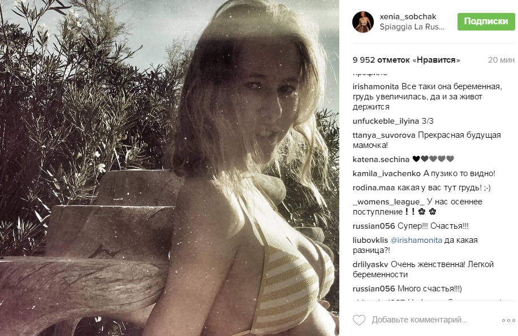Image resolution: width=518 pixels, height=336 pixels.
Task: Open commenter katena.sechina's profile
Action: [x=381, y=160]
